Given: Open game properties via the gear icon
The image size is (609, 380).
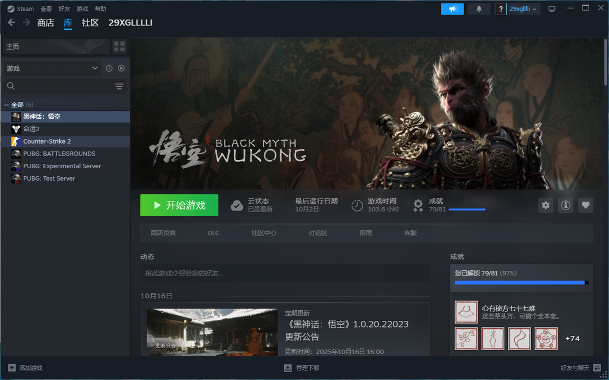Looking at the screenshot, I should [x=545, y=205].
